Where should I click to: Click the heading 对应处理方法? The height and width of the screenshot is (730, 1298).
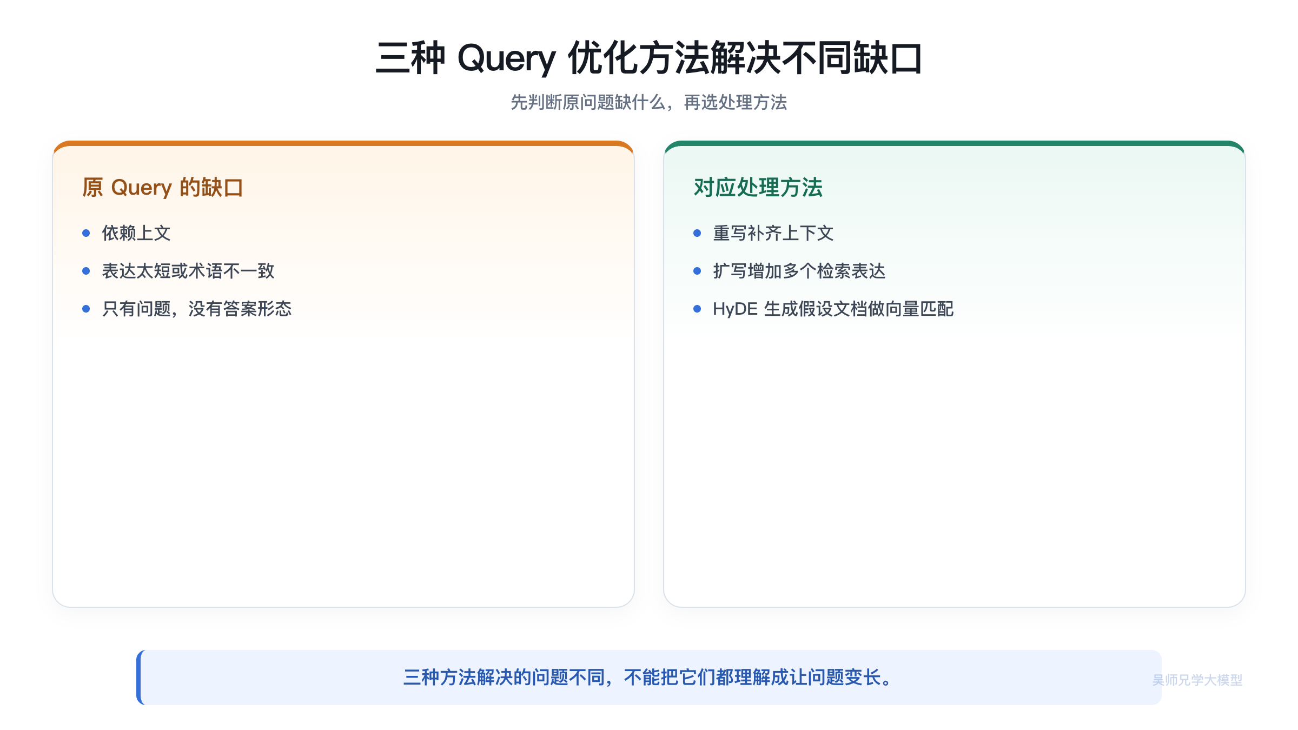[x=758, y=188]
